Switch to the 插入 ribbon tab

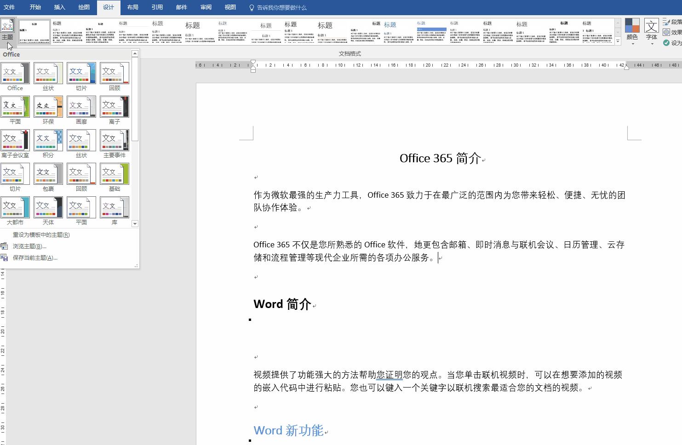point(59,7)
